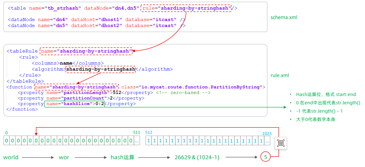This screenshot has height=167, width=365.
Task: Click the tableRule name="sharding-by-stringhash" box
Action: pos(86,51)
